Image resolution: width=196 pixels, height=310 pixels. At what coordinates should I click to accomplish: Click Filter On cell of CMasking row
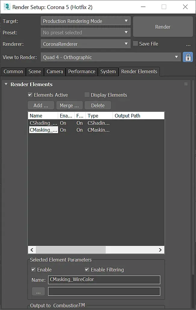[x=79, y=130]
